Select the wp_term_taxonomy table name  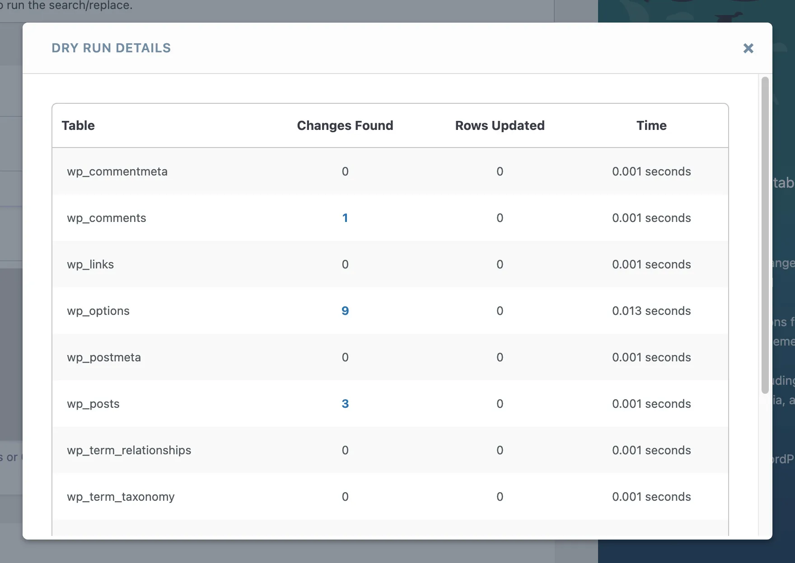coord(121,497)
